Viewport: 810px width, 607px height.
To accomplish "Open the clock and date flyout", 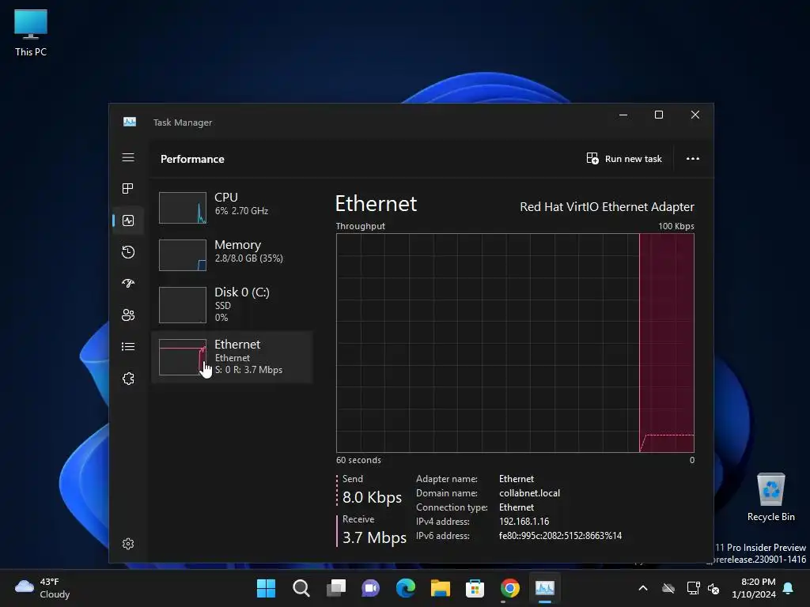I will [x=754, y=588].
